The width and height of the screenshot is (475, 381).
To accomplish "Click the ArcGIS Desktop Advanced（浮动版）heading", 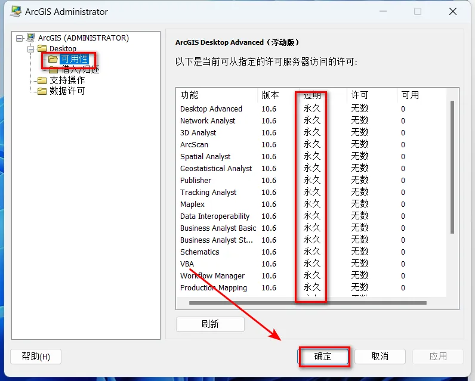I will coord(237,42).
